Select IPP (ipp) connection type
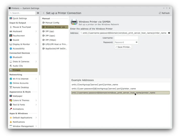This screenshot has width=180, height=138. (x=55, y=31)
